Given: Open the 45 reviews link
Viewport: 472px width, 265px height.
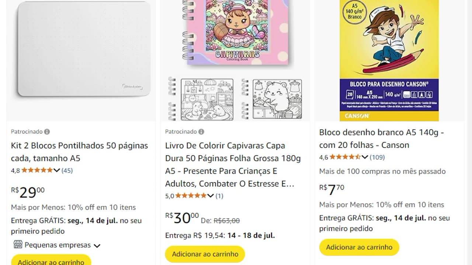Looking at the screenshot, I should click(67, 170).
